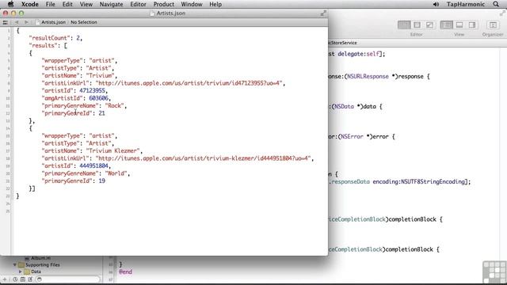Click NSError in the background editor

click(x=352, y=137)
